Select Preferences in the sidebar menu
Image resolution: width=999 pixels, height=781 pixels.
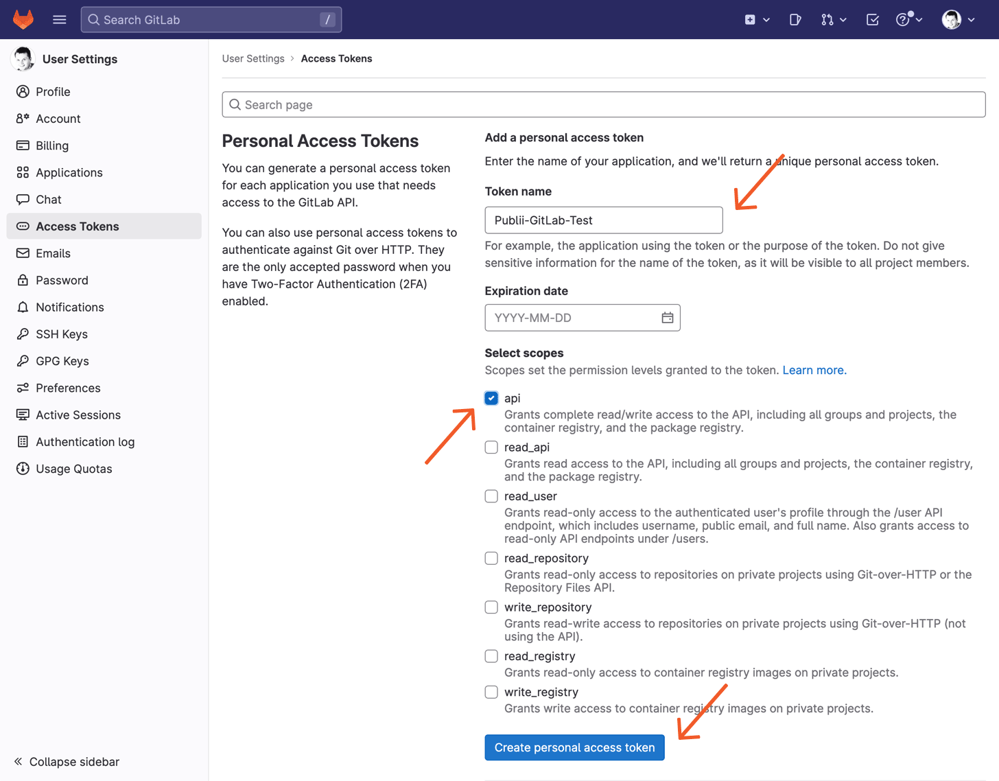[69, 388]
